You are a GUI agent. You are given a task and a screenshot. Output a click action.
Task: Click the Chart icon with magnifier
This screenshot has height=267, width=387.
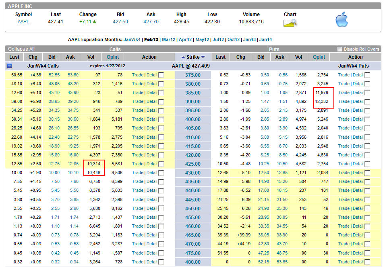(290, 23)
